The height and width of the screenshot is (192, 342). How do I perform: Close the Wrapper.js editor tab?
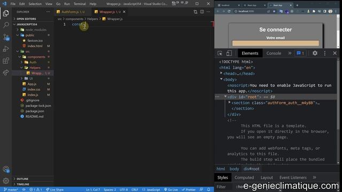coord(124,12)
